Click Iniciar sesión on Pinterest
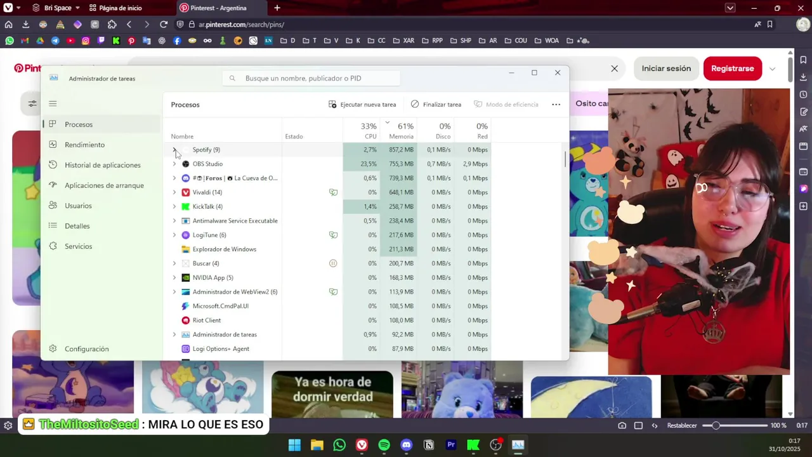812x457 pixels. [x=666, y=69]
